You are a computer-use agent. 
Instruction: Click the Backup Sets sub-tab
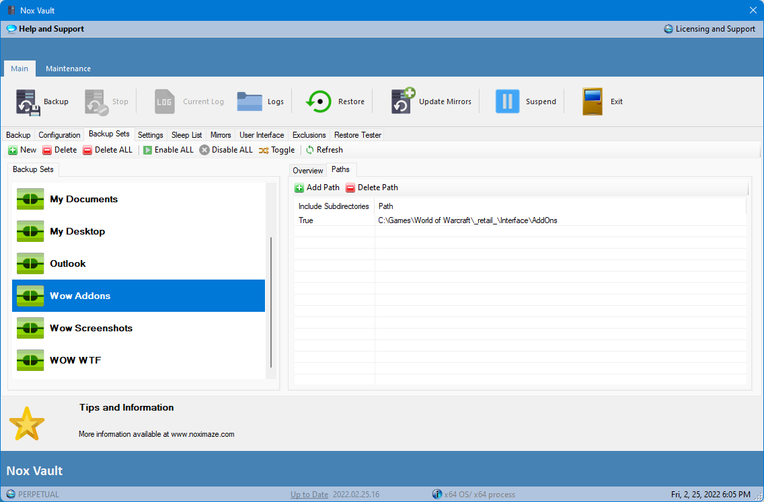(x=109, y=134)
